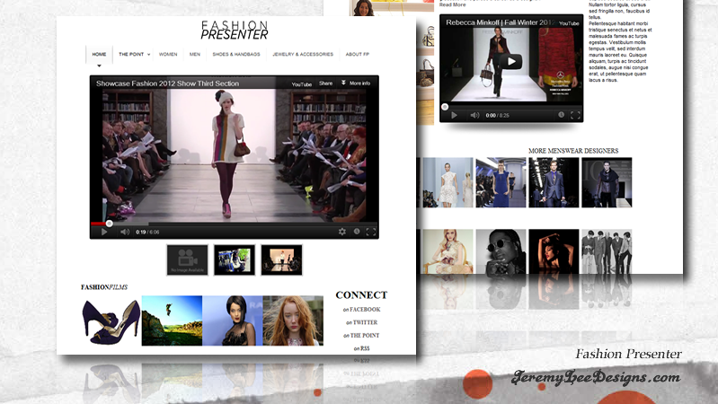Subscribe via on RSS link
The width and height of the screenshot is (718, 404).
361,348
